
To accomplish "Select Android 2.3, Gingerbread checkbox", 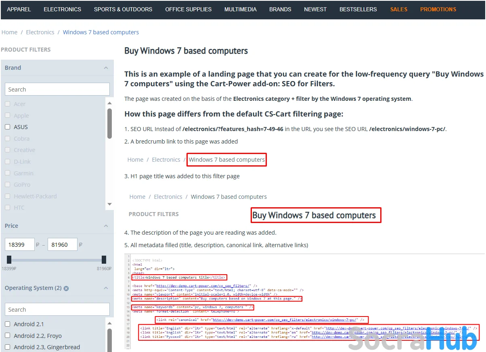I will (7, 347).
